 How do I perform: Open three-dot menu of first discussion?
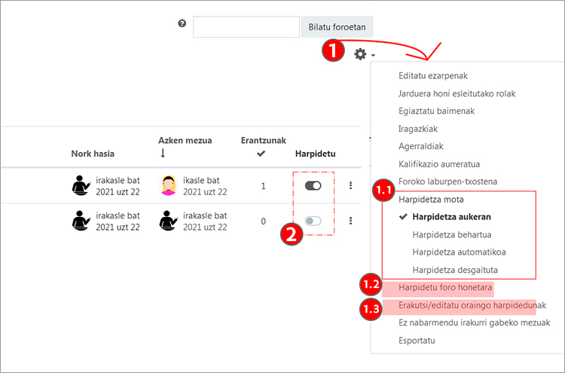coord(350,185)
